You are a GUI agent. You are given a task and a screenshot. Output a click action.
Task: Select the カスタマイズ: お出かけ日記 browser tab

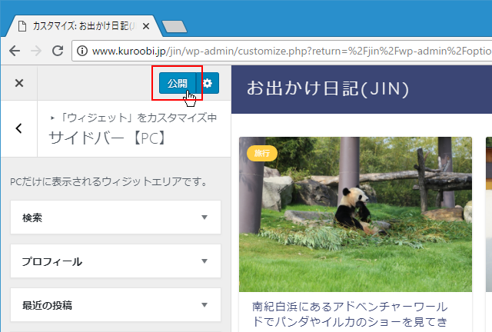[x=81, y=26]
